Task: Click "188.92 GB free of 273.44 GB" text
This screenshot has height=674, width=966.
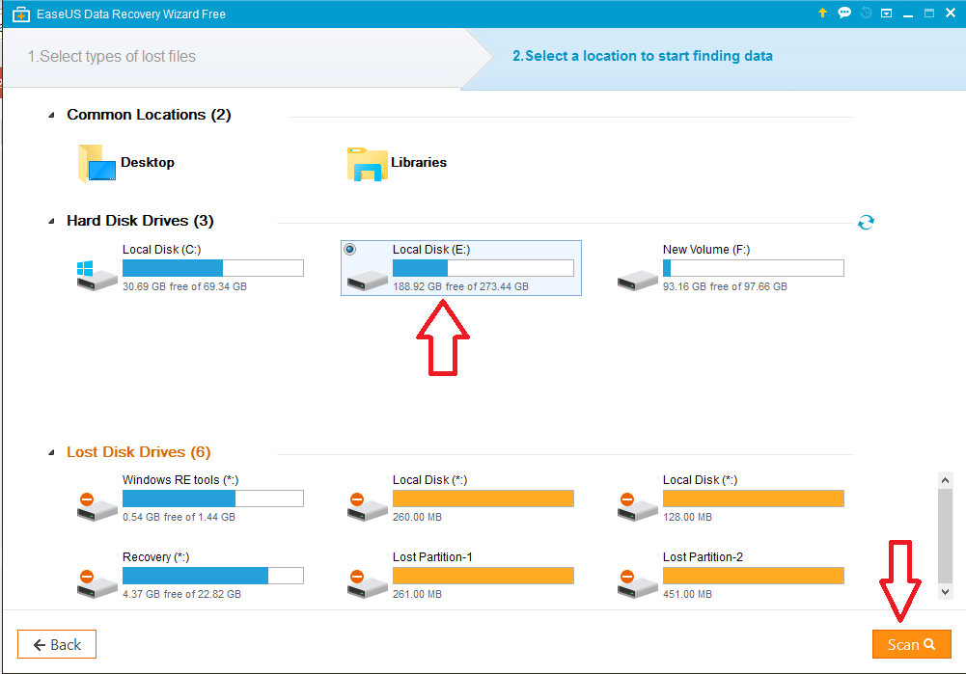Action: tap(461, 286)
